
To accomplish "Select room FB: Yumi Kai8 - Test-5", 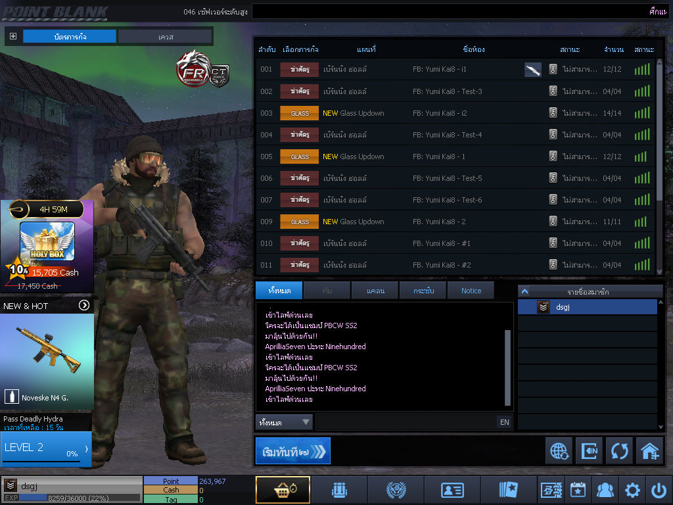I will pos(455,178).
